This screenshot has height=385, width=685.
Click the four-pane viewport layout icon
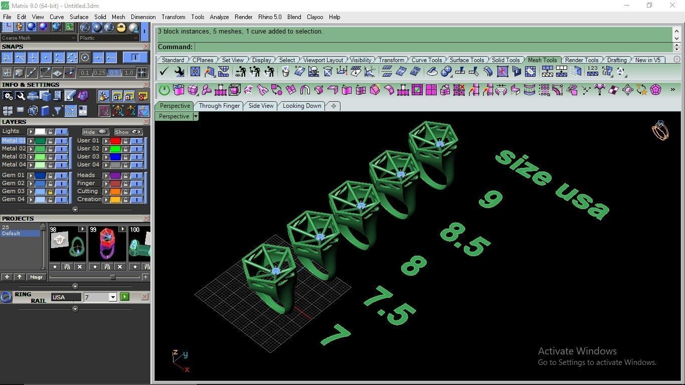tap(8, 111)
